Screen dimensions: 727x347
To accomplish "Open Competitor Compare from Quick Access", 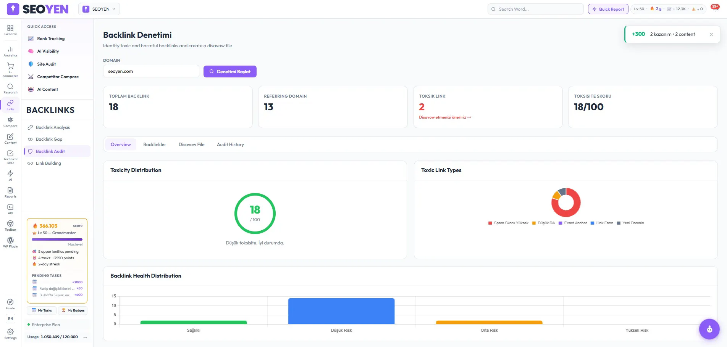I will (57, 77).
